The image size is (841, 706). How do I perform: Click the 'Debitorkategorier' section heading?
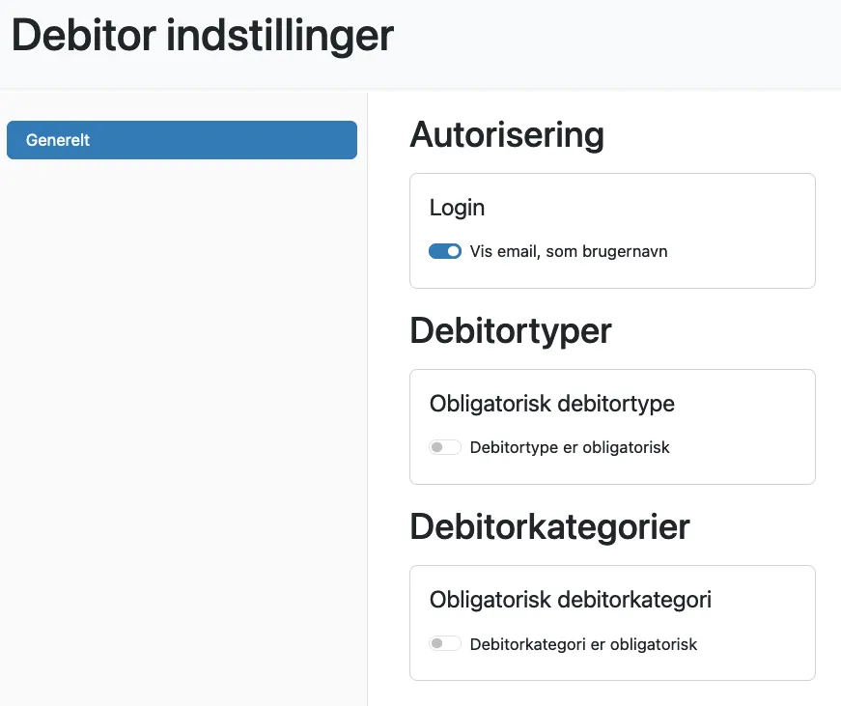[x=549, y=527]
